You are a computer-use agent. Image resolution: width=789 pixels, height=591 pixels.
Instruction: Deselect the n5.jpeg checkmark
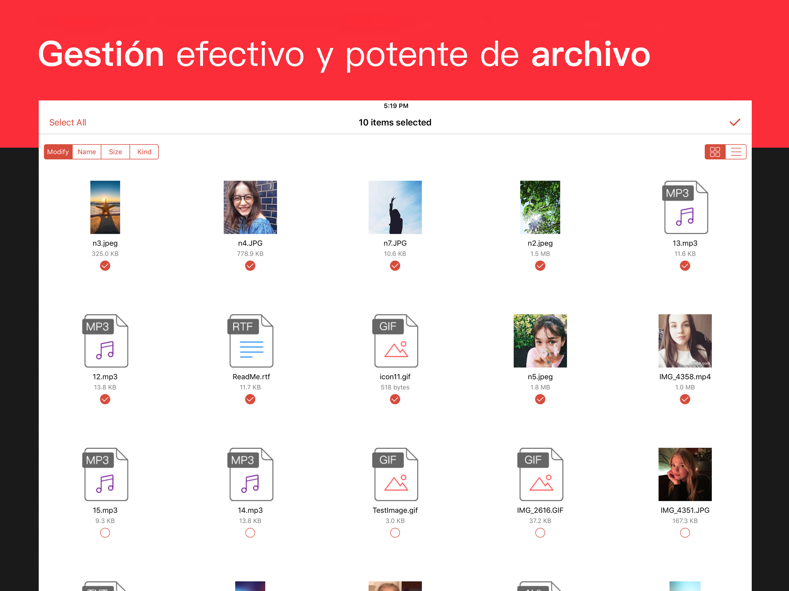click(x=540, y=399)
